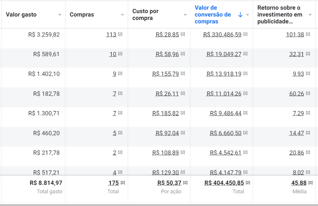Click footnote [2] icon beside average 45,88

[311, 182]
